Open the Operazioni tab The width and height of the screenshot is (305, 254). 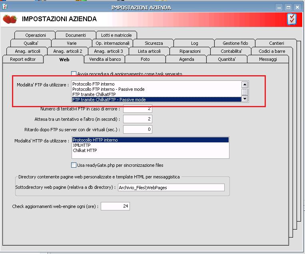[x=36, y=35]
